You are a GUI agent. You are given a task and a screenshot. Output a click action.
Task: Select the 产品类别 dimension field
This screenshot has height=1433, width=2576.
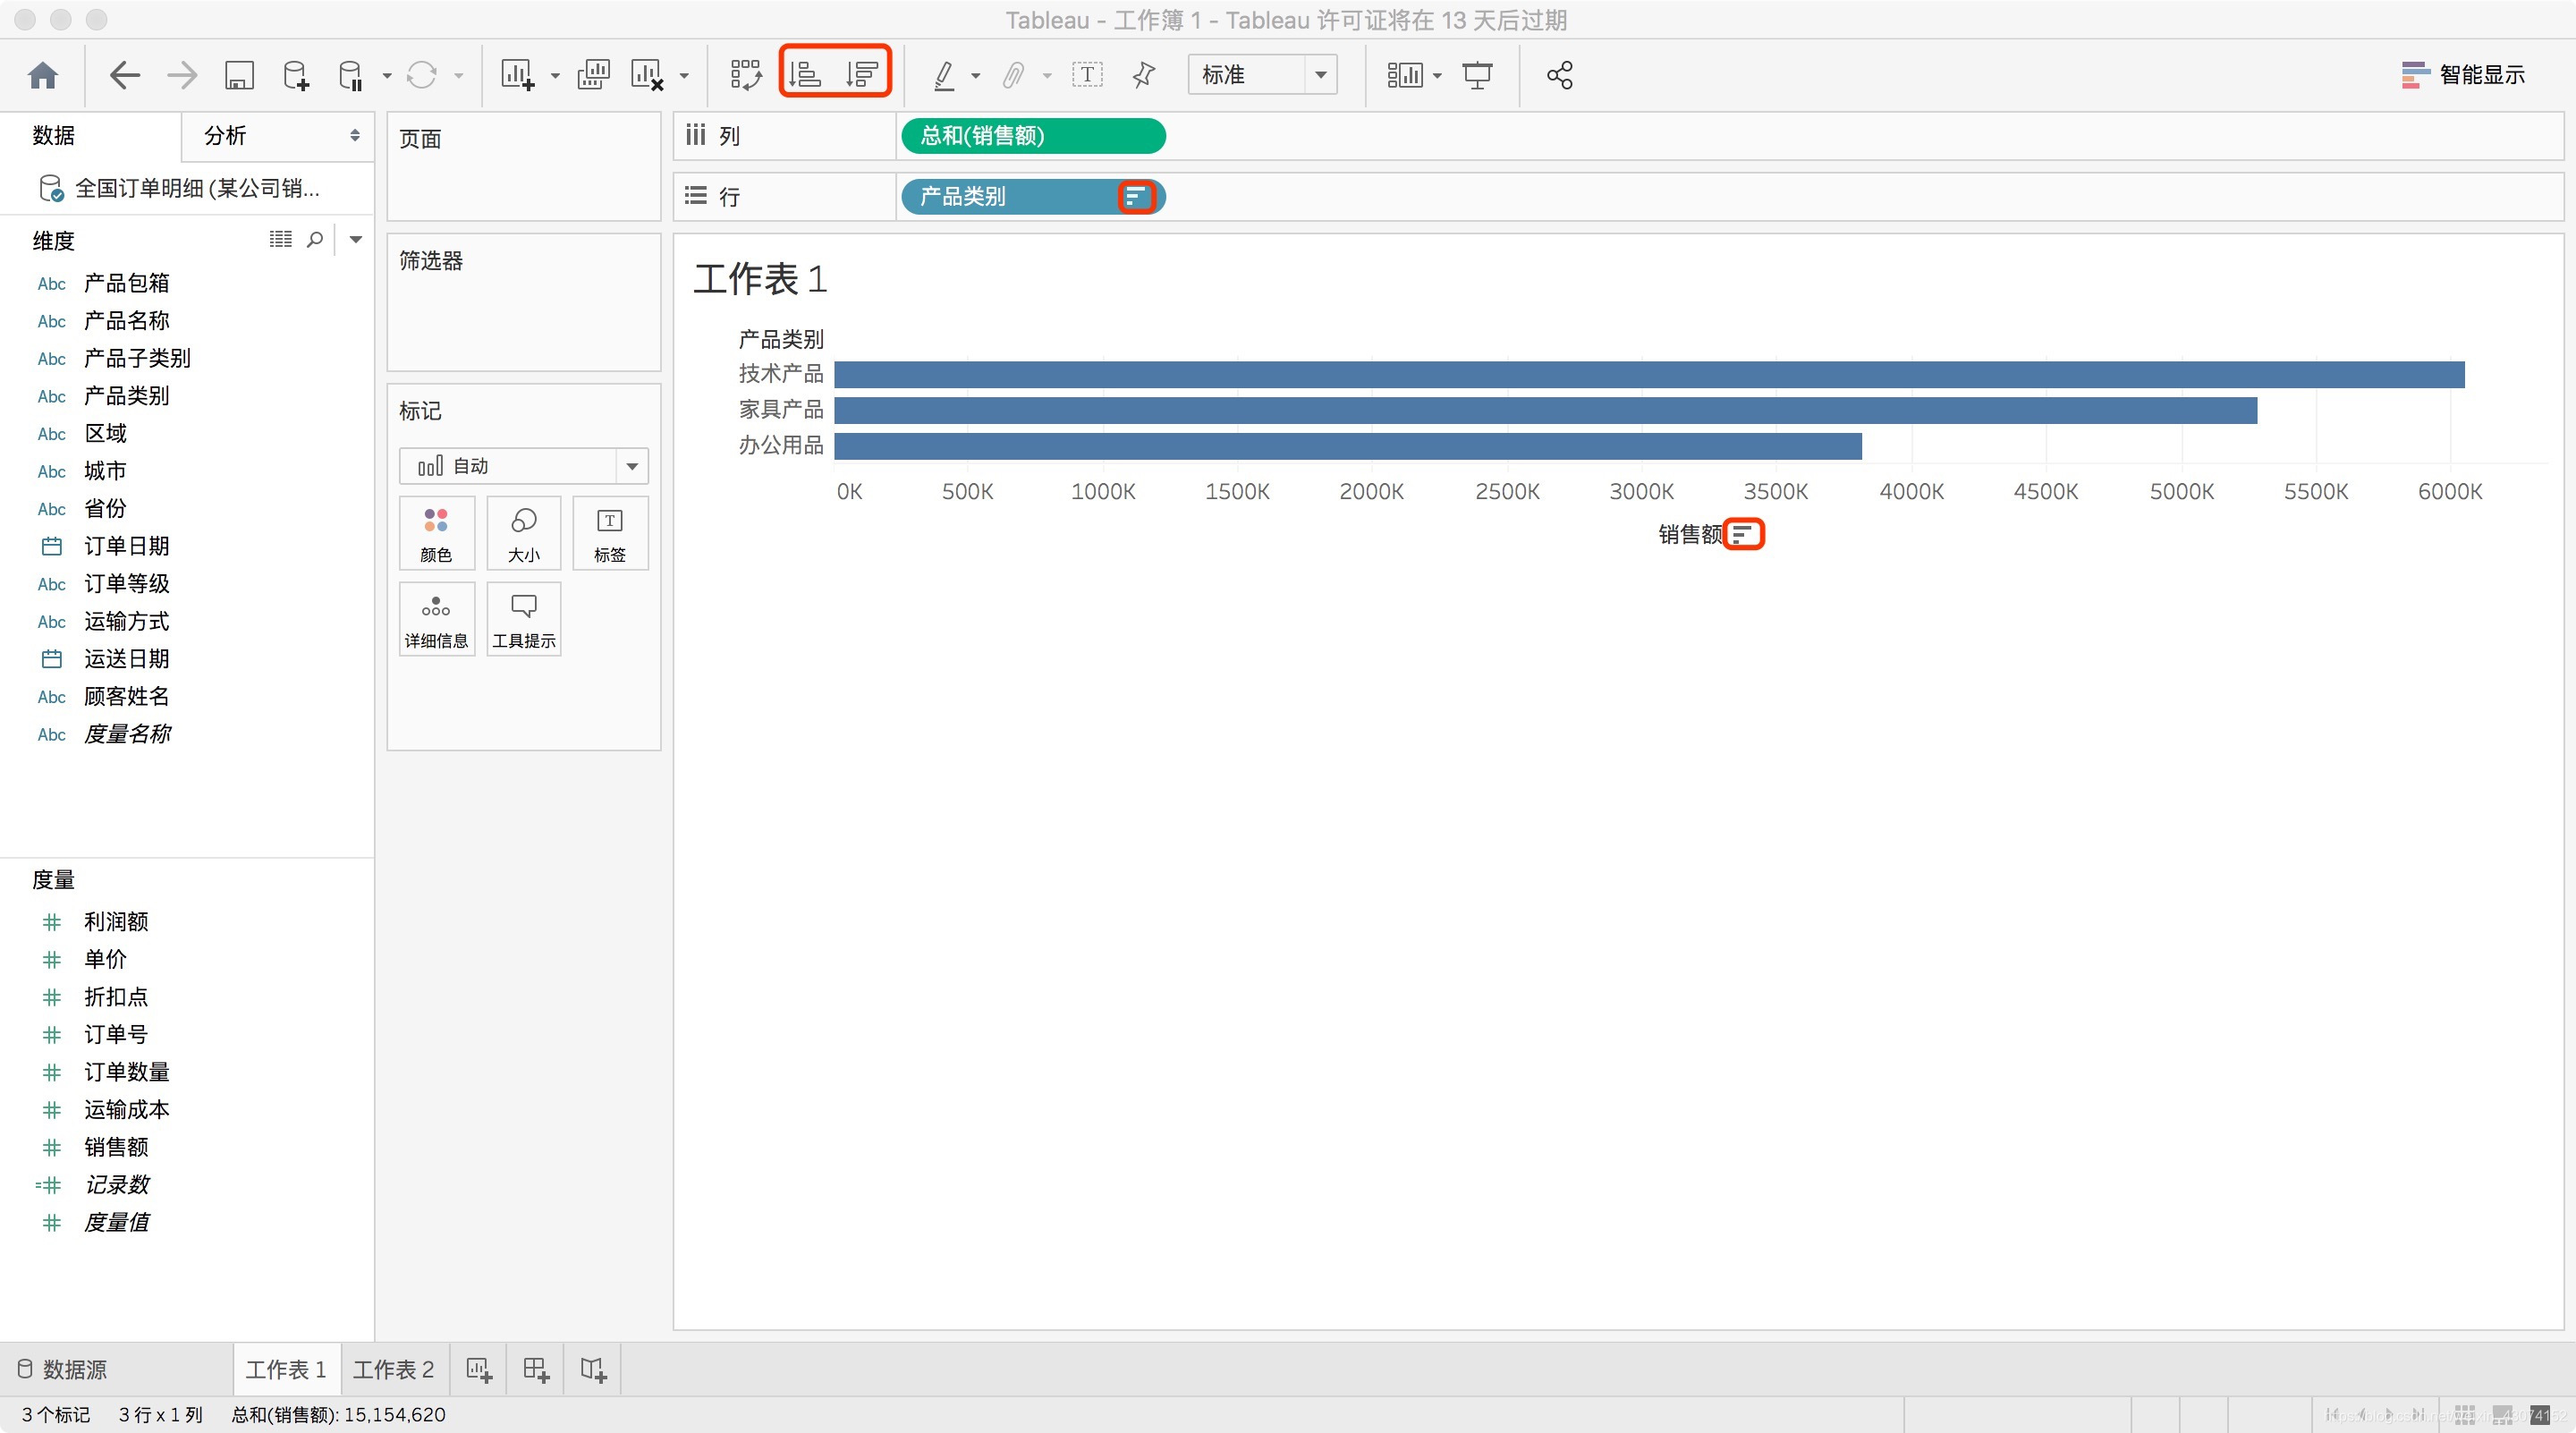pyautogui.click(x=127, y=396)
